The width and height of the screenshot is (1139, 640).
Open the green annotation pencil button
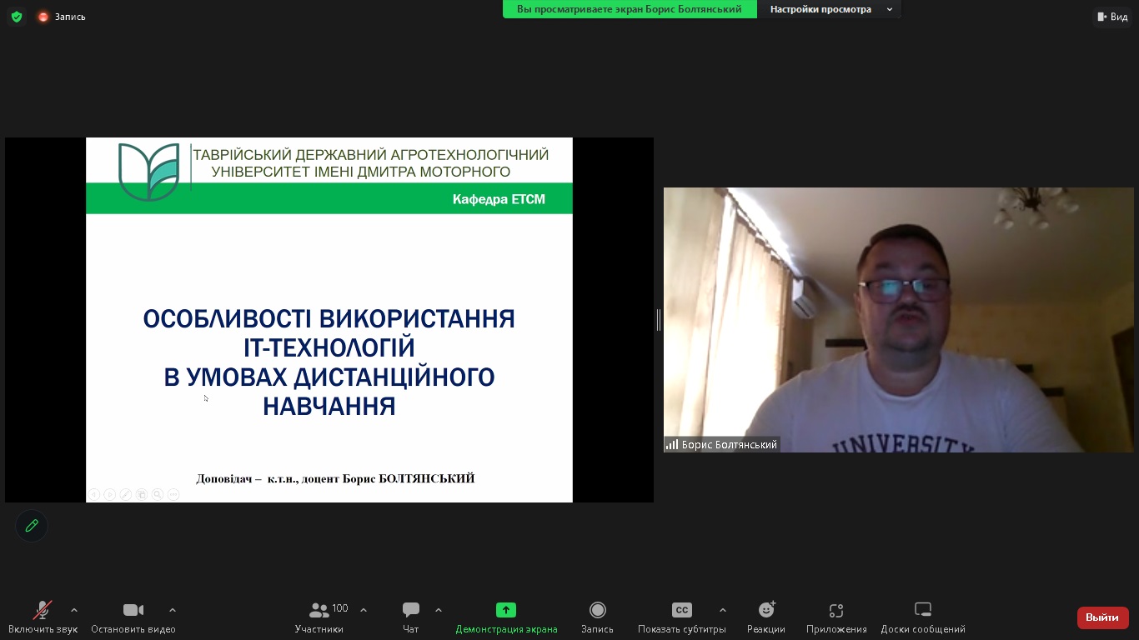click(x=32, y=526)
